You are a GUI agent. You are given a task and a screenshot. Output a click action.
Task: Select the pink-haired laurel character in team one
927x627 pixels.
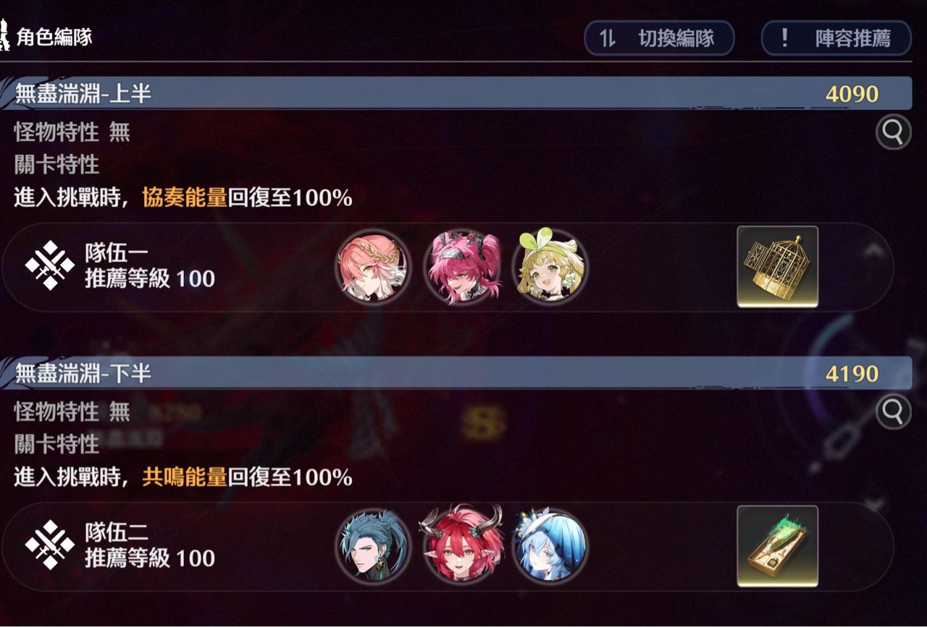(x=373, y=267)
